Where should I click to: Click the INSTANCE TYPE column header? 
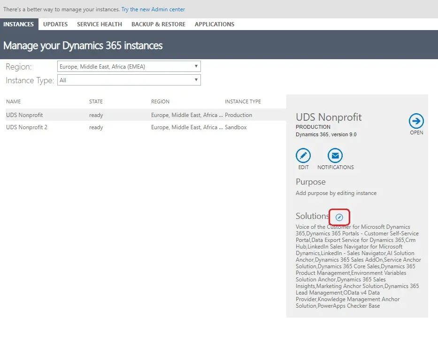[x=243, y=101]
